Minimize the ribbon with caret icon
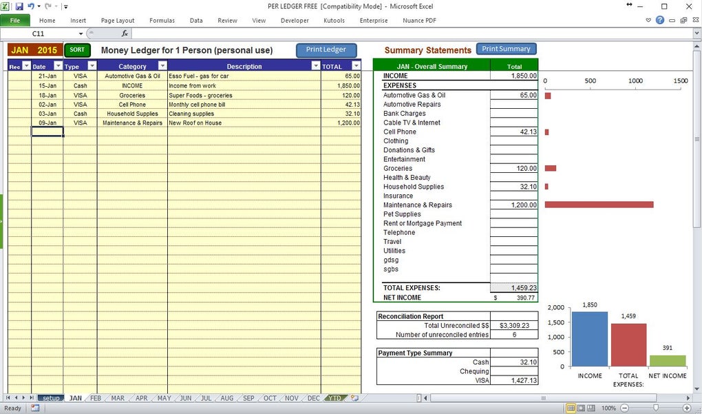 [648, 20]
